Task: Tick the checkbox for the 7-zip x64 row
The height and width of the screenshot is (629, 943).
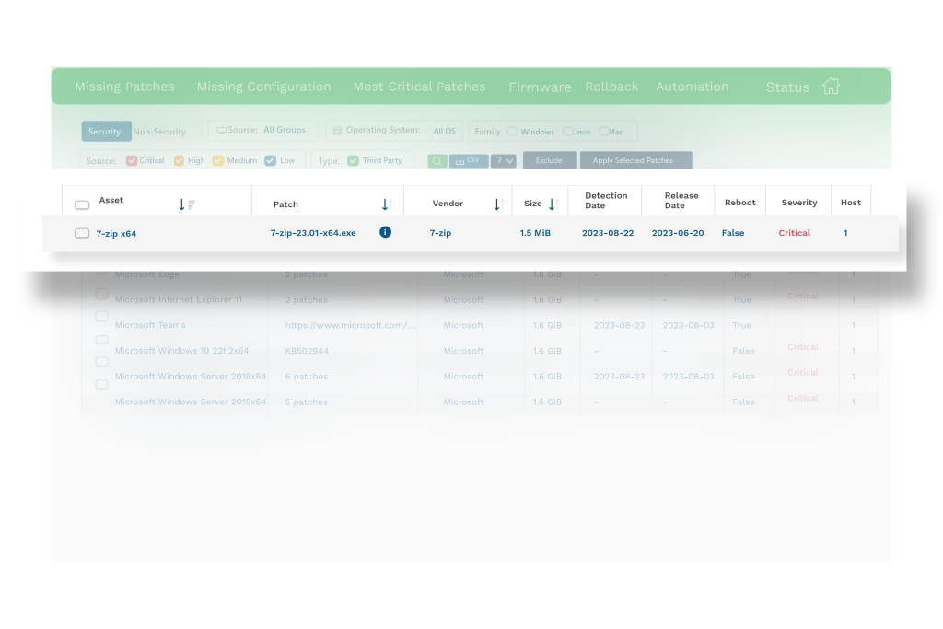Action: pyautogui.click(x=82, y=232)
